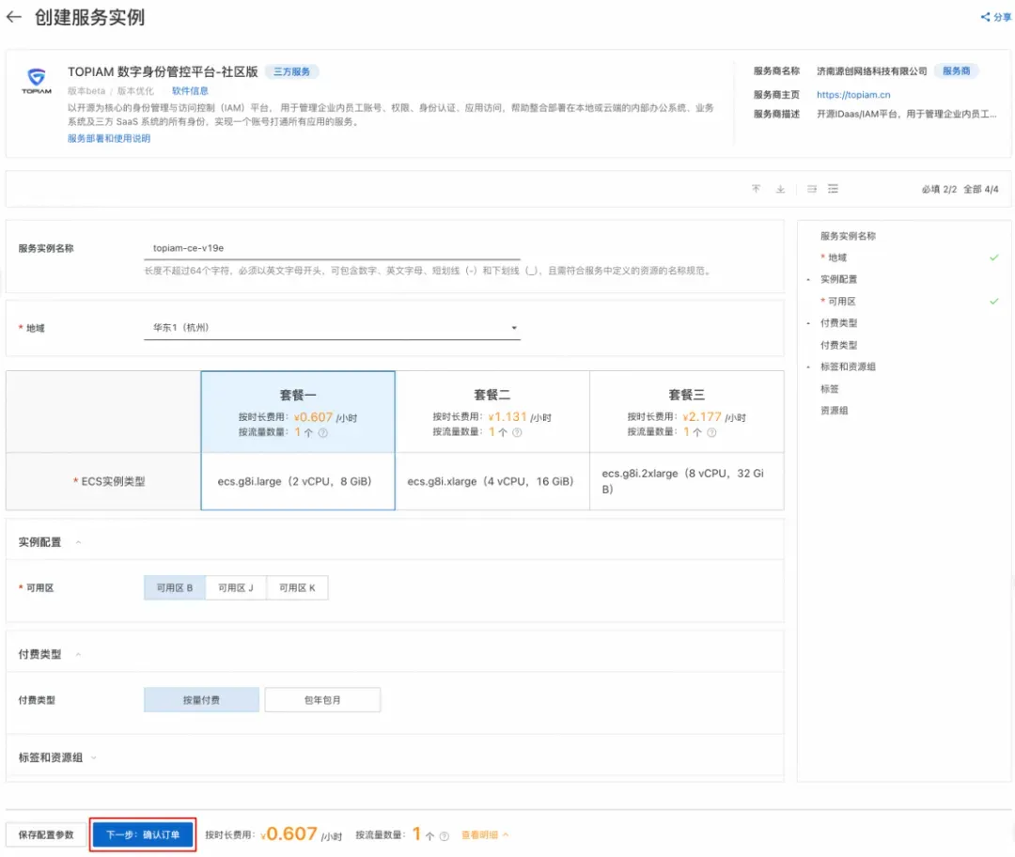This screenshot has width=1015, height=857.
Task: Go to 地域 in side navigation
Action: click(837, 257)
